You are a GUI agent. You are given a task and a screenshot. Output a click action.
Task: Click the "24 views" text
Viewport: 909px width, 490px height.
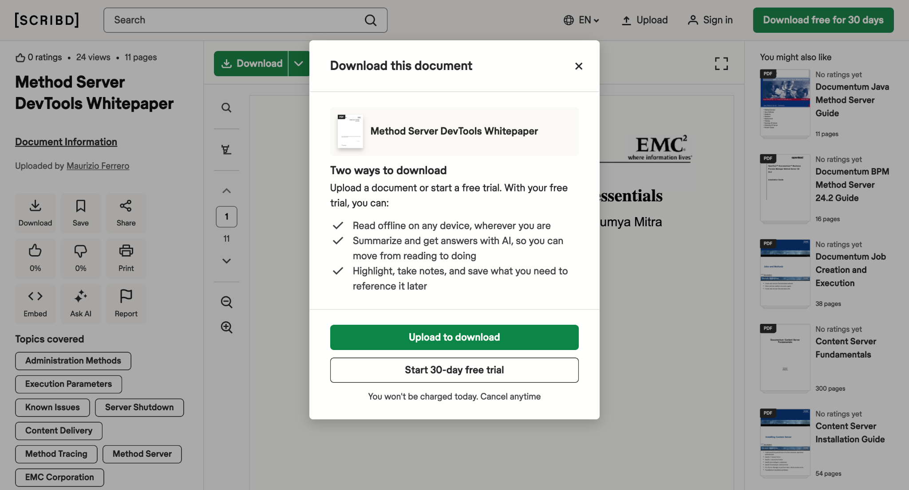(93, 57)
